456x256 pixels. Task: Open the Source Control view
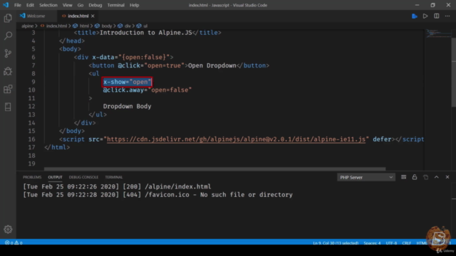(8, 53)
